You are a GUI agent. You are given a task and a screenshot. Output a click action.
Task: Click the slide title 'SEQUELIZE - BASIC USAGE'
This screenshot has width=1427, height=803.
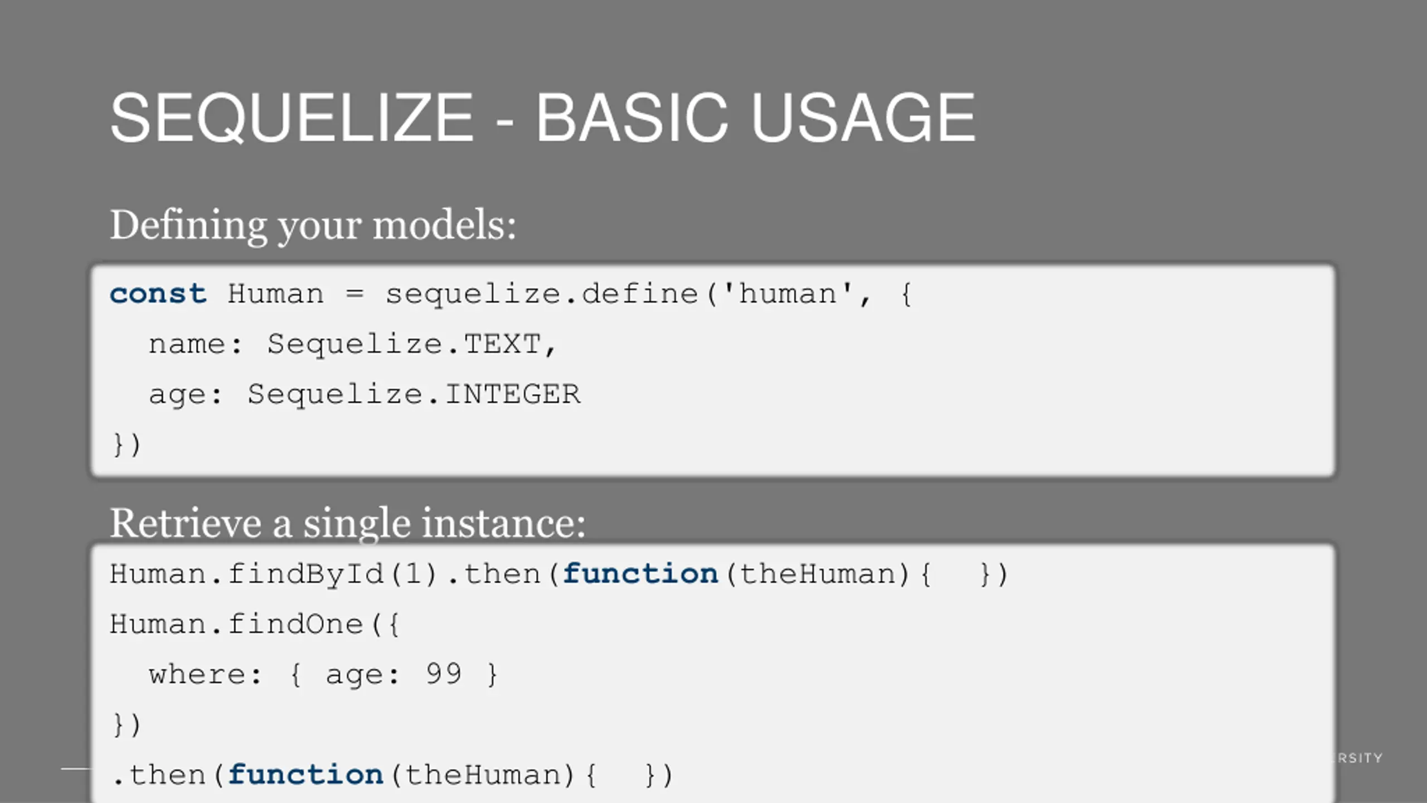(x=542, y=118)
